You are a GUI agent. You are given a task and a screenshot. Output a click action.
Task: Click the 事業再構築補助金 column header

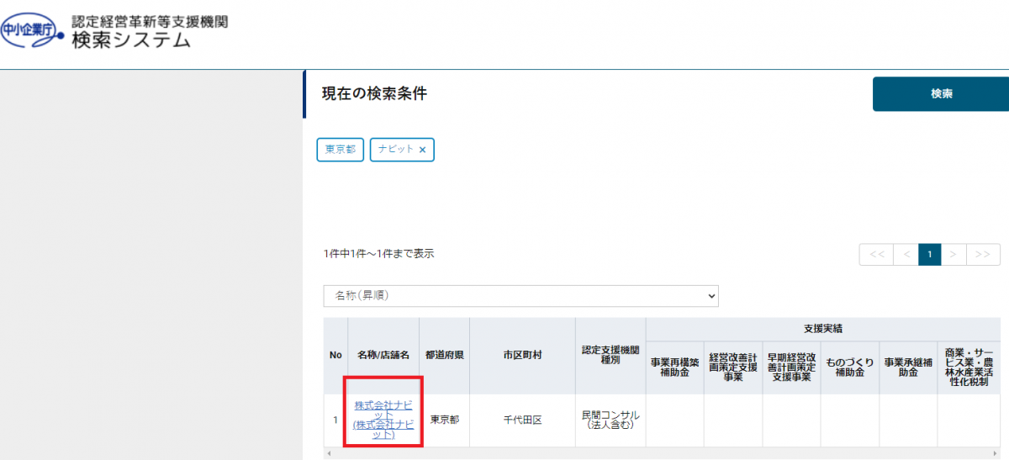674,367
